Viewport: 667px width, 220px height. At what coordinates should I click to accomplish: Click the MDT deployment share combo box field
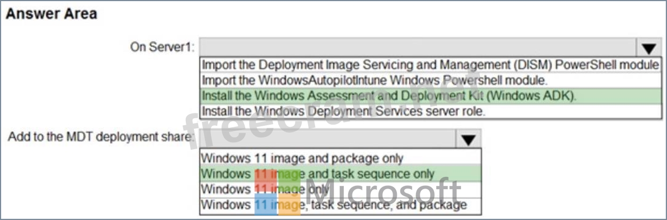point(326,138)
